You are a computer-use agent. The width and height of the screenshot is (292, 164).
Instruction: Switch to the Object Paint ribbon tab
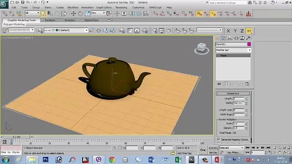click(x=91, y=20)
